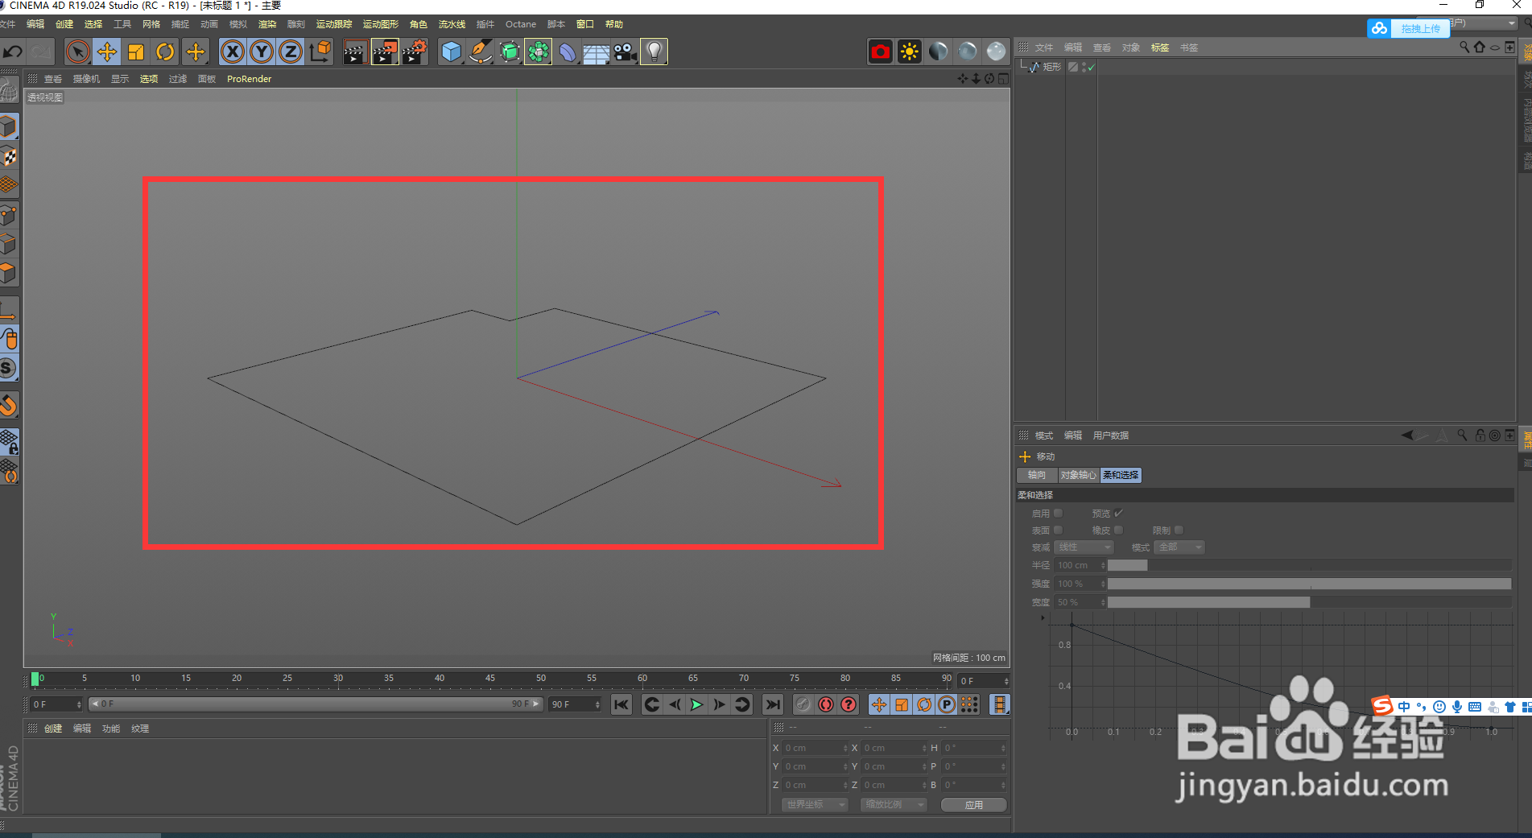
Task: Toggle the 橡皮 checkbox
Action: [x=1118, y=530]
